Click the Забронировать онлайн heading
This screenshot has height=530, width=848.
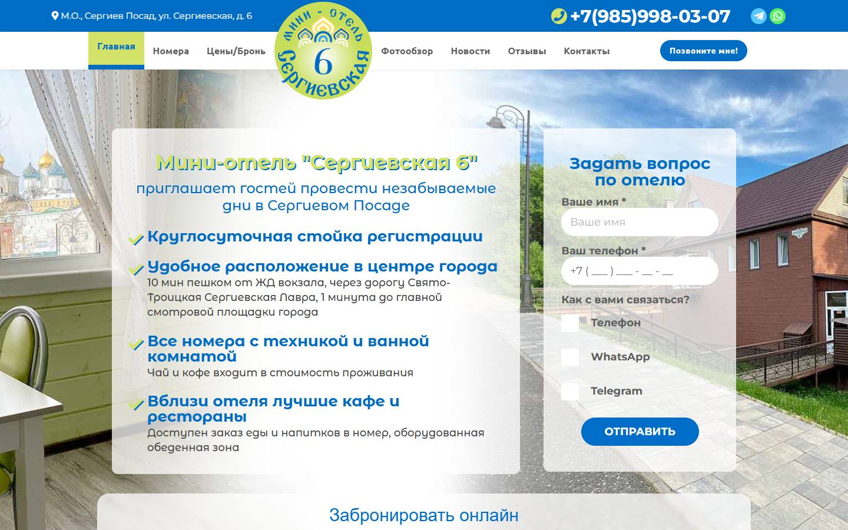[x=424, y=515]
